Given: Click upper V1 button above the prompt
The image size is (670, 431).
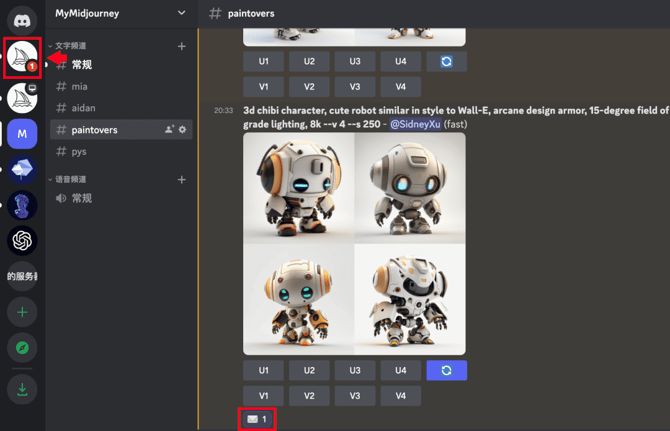Looking at the screenshot, I should pos(264,87).
